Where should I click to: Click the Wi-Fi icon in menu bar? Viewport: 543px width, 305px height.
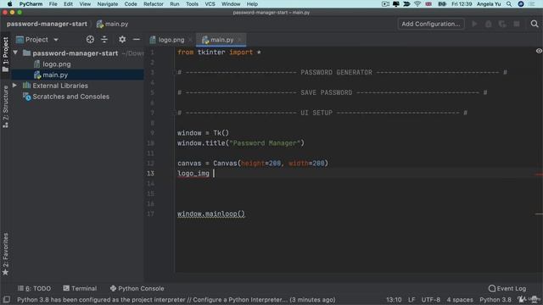point(417,4)
